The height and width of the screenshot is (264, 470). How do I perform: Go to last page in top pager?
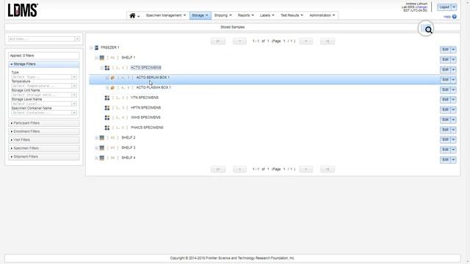328,41
